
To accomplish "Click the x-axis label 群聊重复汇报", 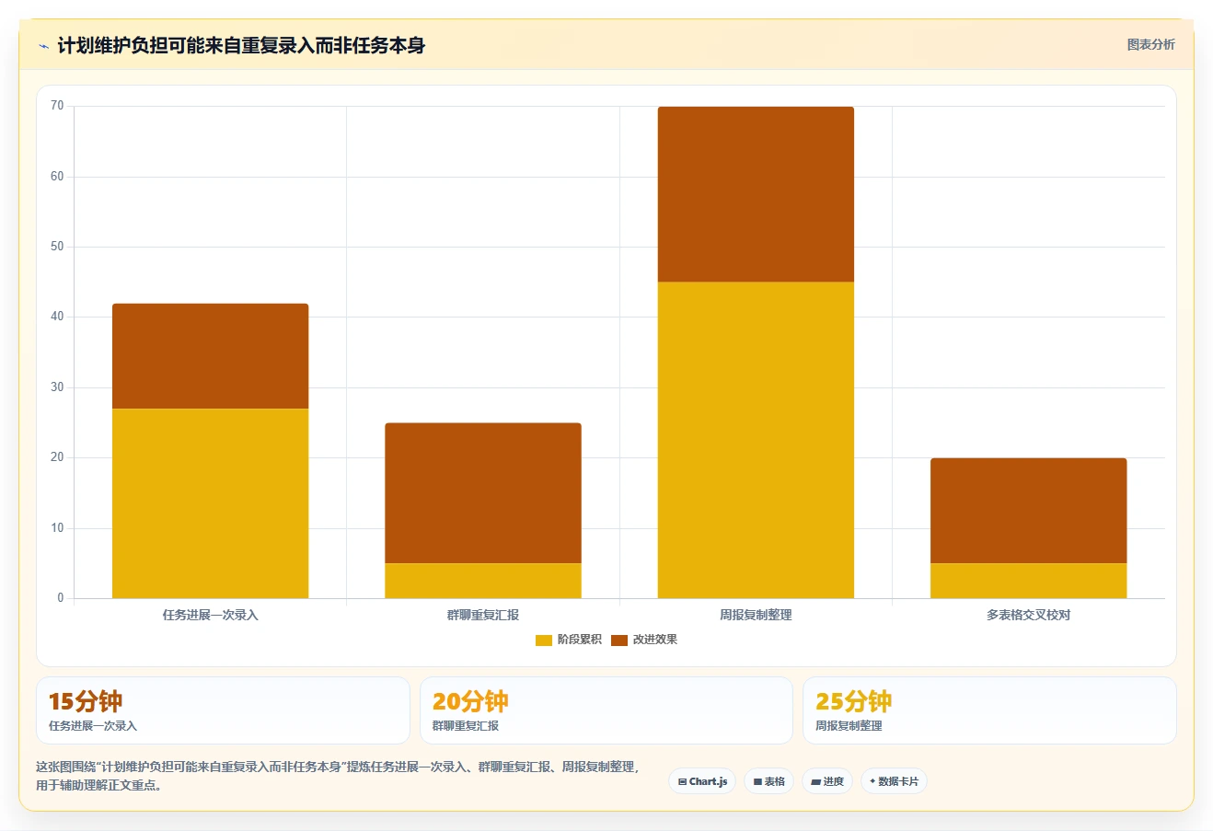I will pos(483,615).
